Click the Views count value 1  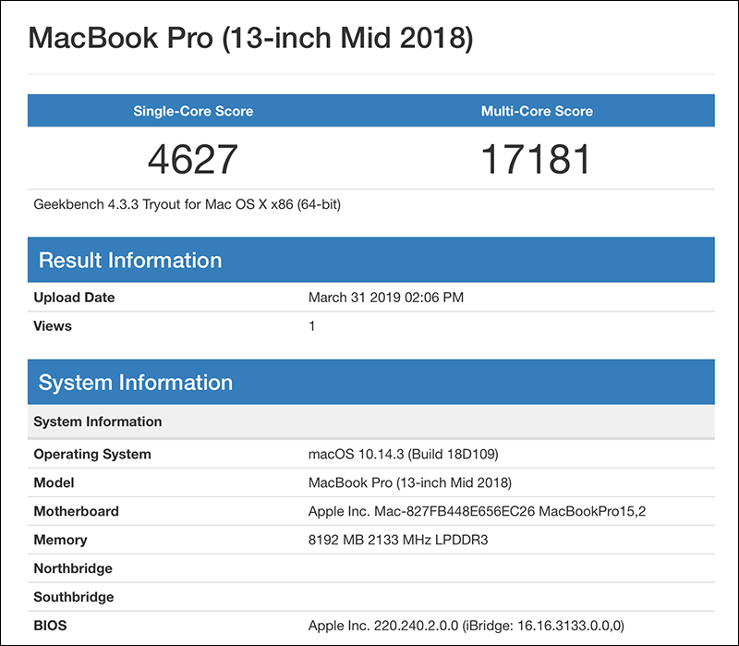point(311,326)
